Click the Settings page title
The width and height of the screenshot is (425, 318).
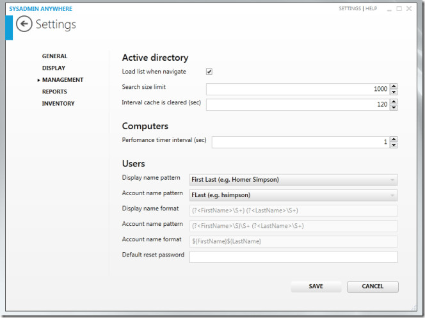tap(56, 24)
